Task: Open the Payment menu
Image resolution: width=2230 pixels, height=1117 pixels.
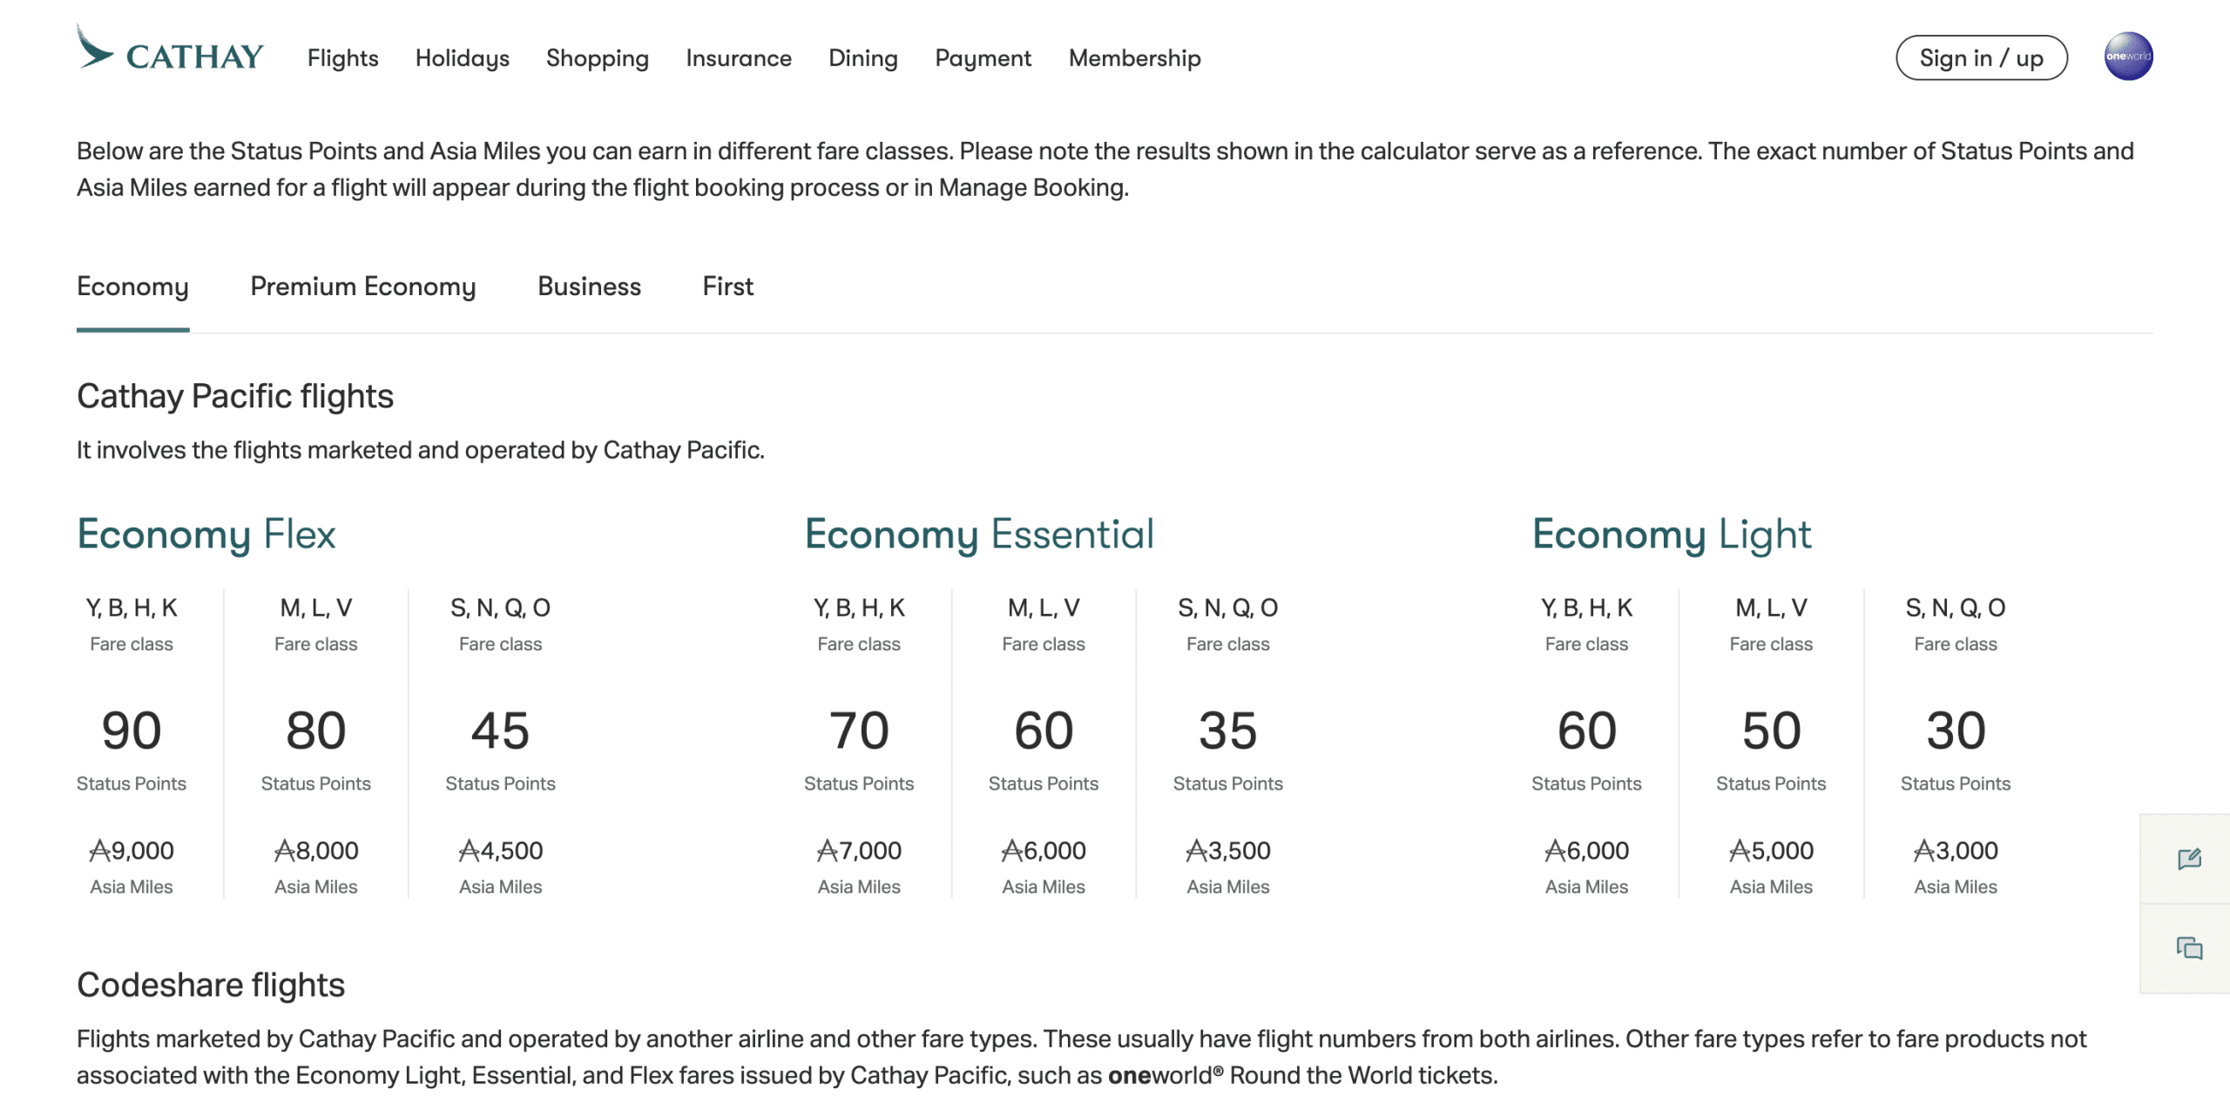Action: tap(983, 58)
